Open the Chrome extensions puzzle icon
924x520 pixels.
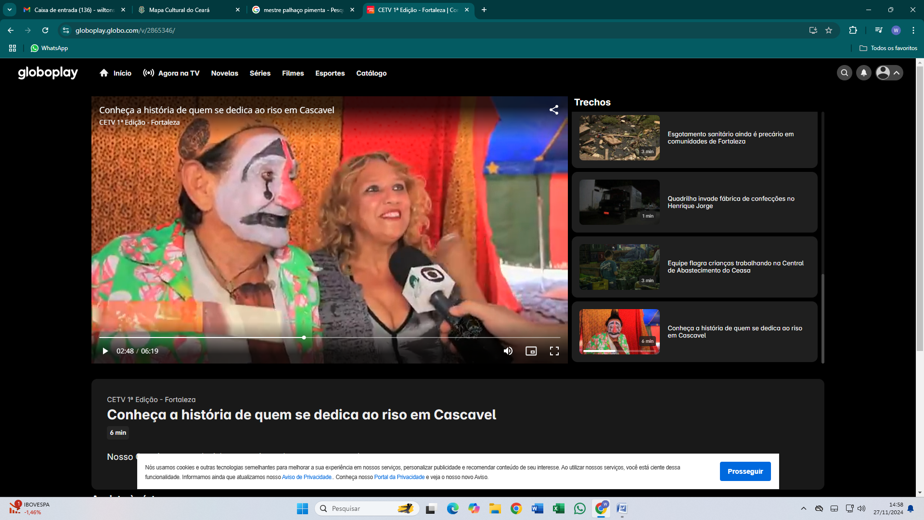coord(853,30)
